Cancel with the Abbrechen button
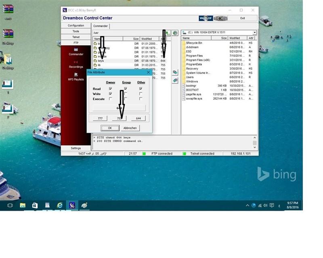Screen dimensions: 323x258 pyautogui.click(x=130, y=128)
